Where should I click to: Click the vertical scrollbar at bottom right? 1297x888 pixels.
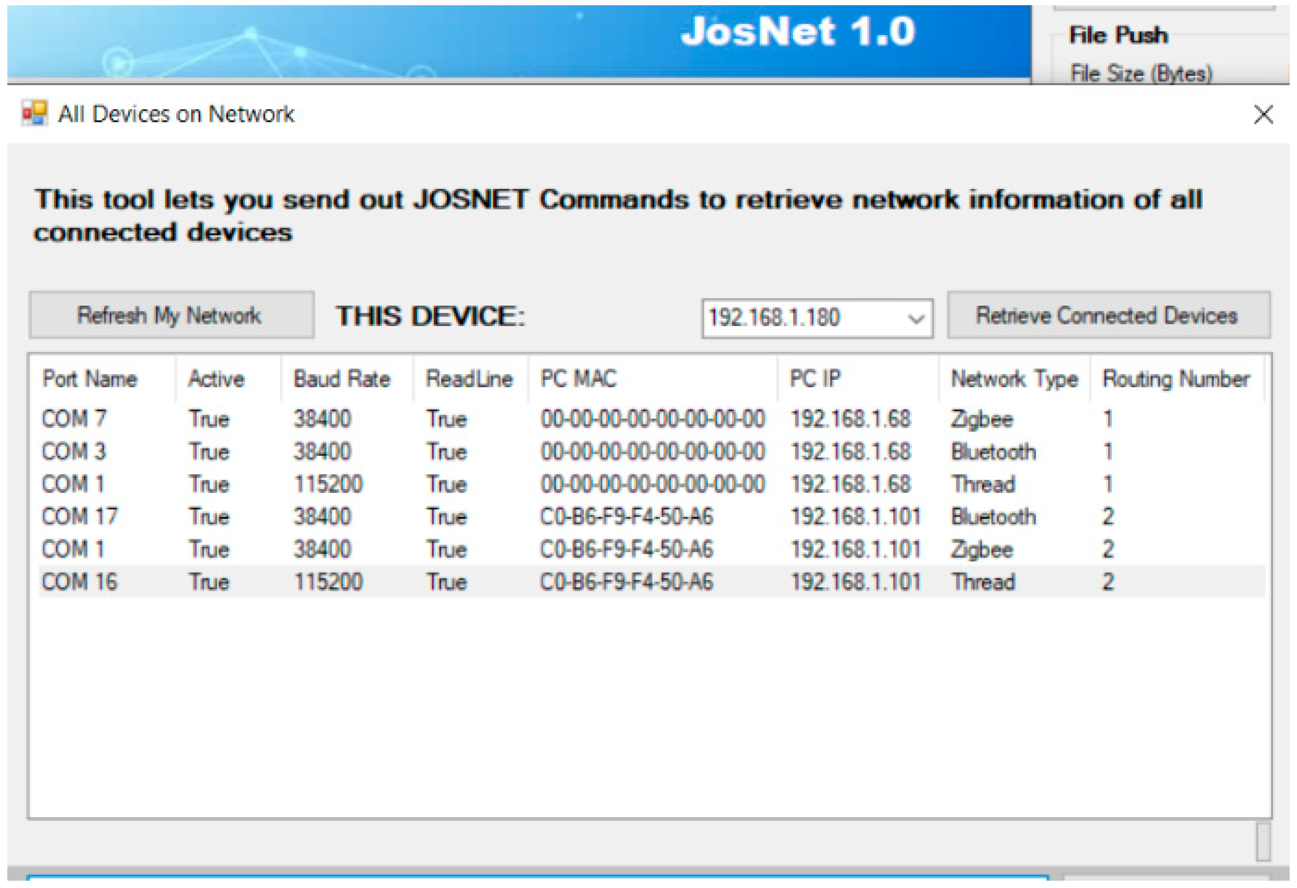pos(1263,843)
